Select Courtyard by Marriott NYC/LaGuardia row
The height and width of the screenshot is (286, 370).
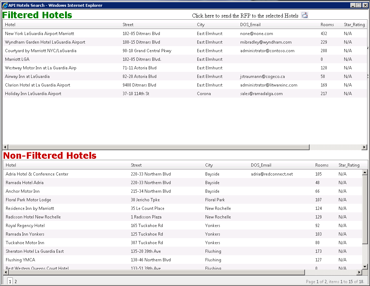point(185,50)
